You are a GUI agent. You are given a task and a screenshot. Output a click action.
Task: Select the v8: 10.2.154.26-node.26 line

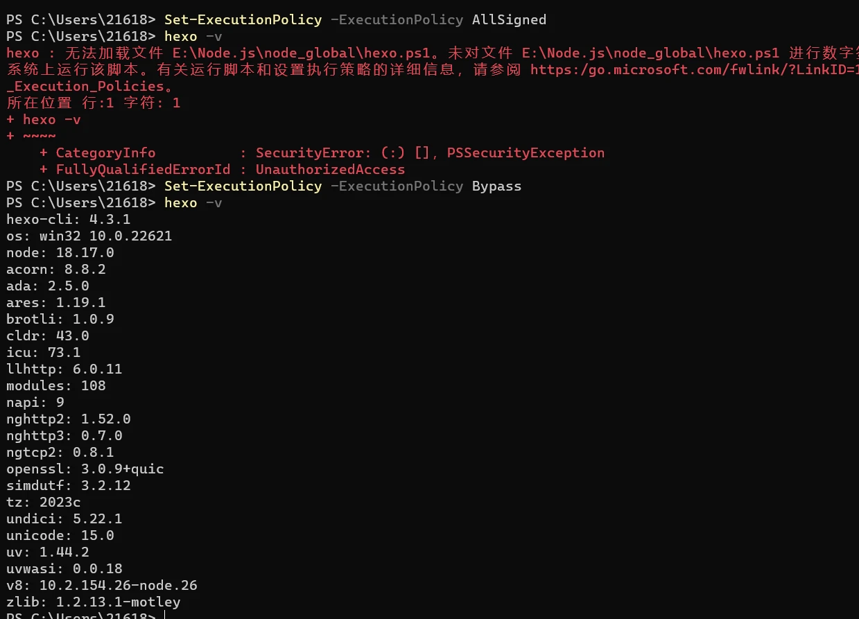(102, 585)
